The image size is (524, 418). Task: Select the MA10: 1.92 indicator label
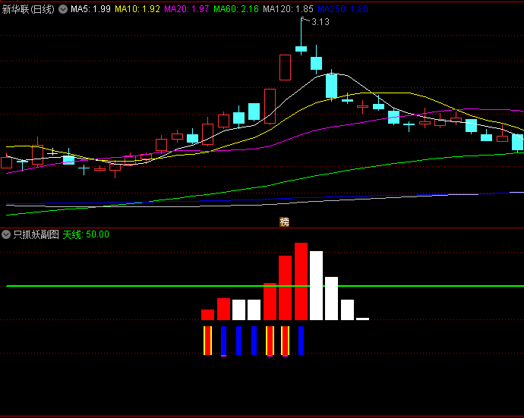pos(137,9)
